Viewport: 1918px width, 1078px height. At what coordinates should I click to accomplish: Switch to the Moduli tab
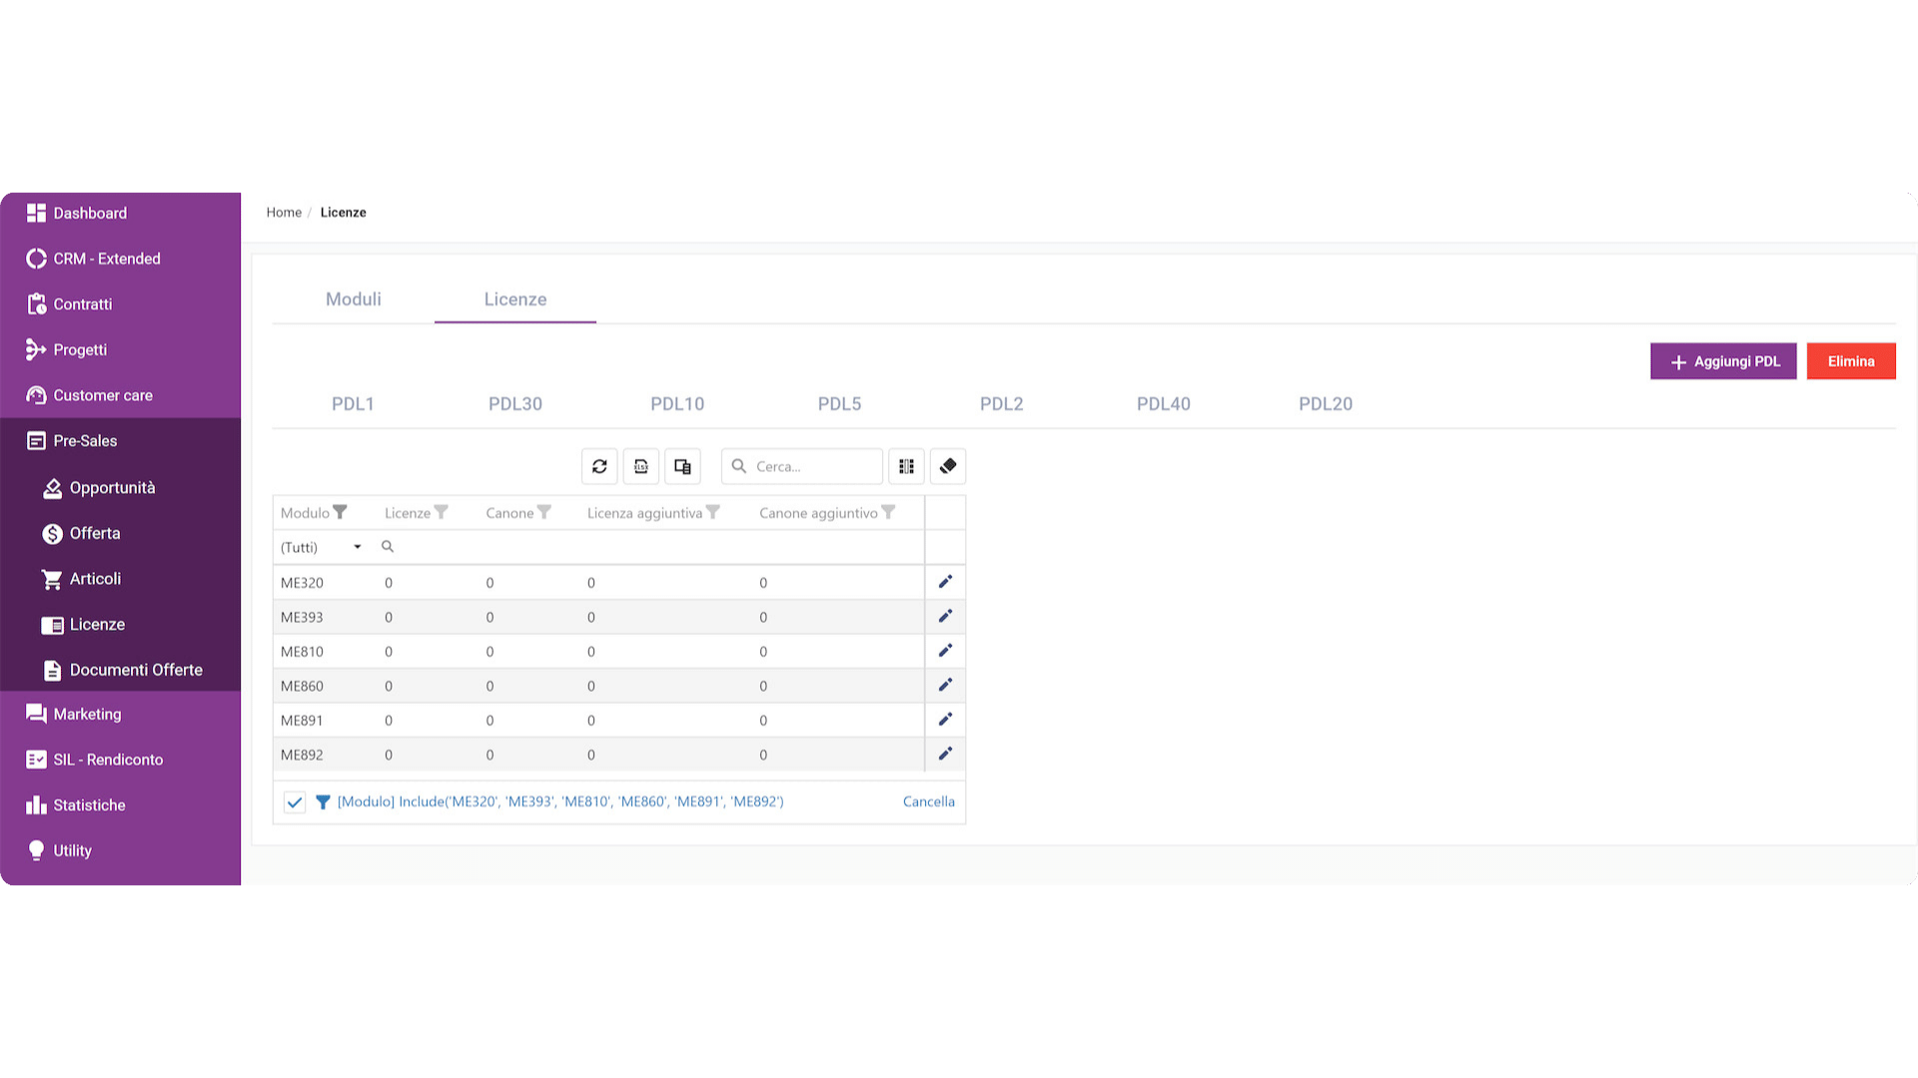354,299
